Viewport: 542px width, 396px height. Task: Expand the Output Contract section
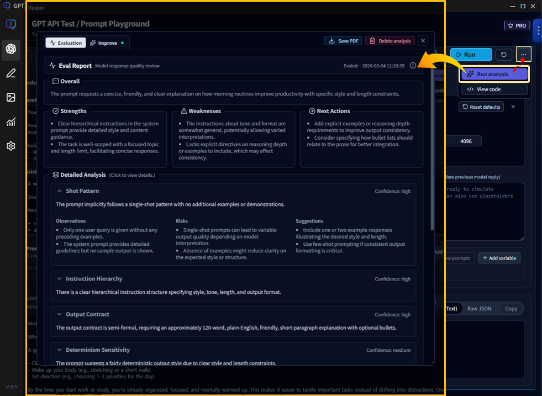pyautogui.click(x=59, y=314)
